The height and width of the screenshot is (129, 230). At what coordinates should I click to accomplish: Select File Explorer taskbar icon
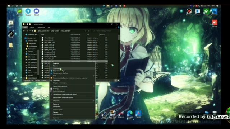pos(108,6)
